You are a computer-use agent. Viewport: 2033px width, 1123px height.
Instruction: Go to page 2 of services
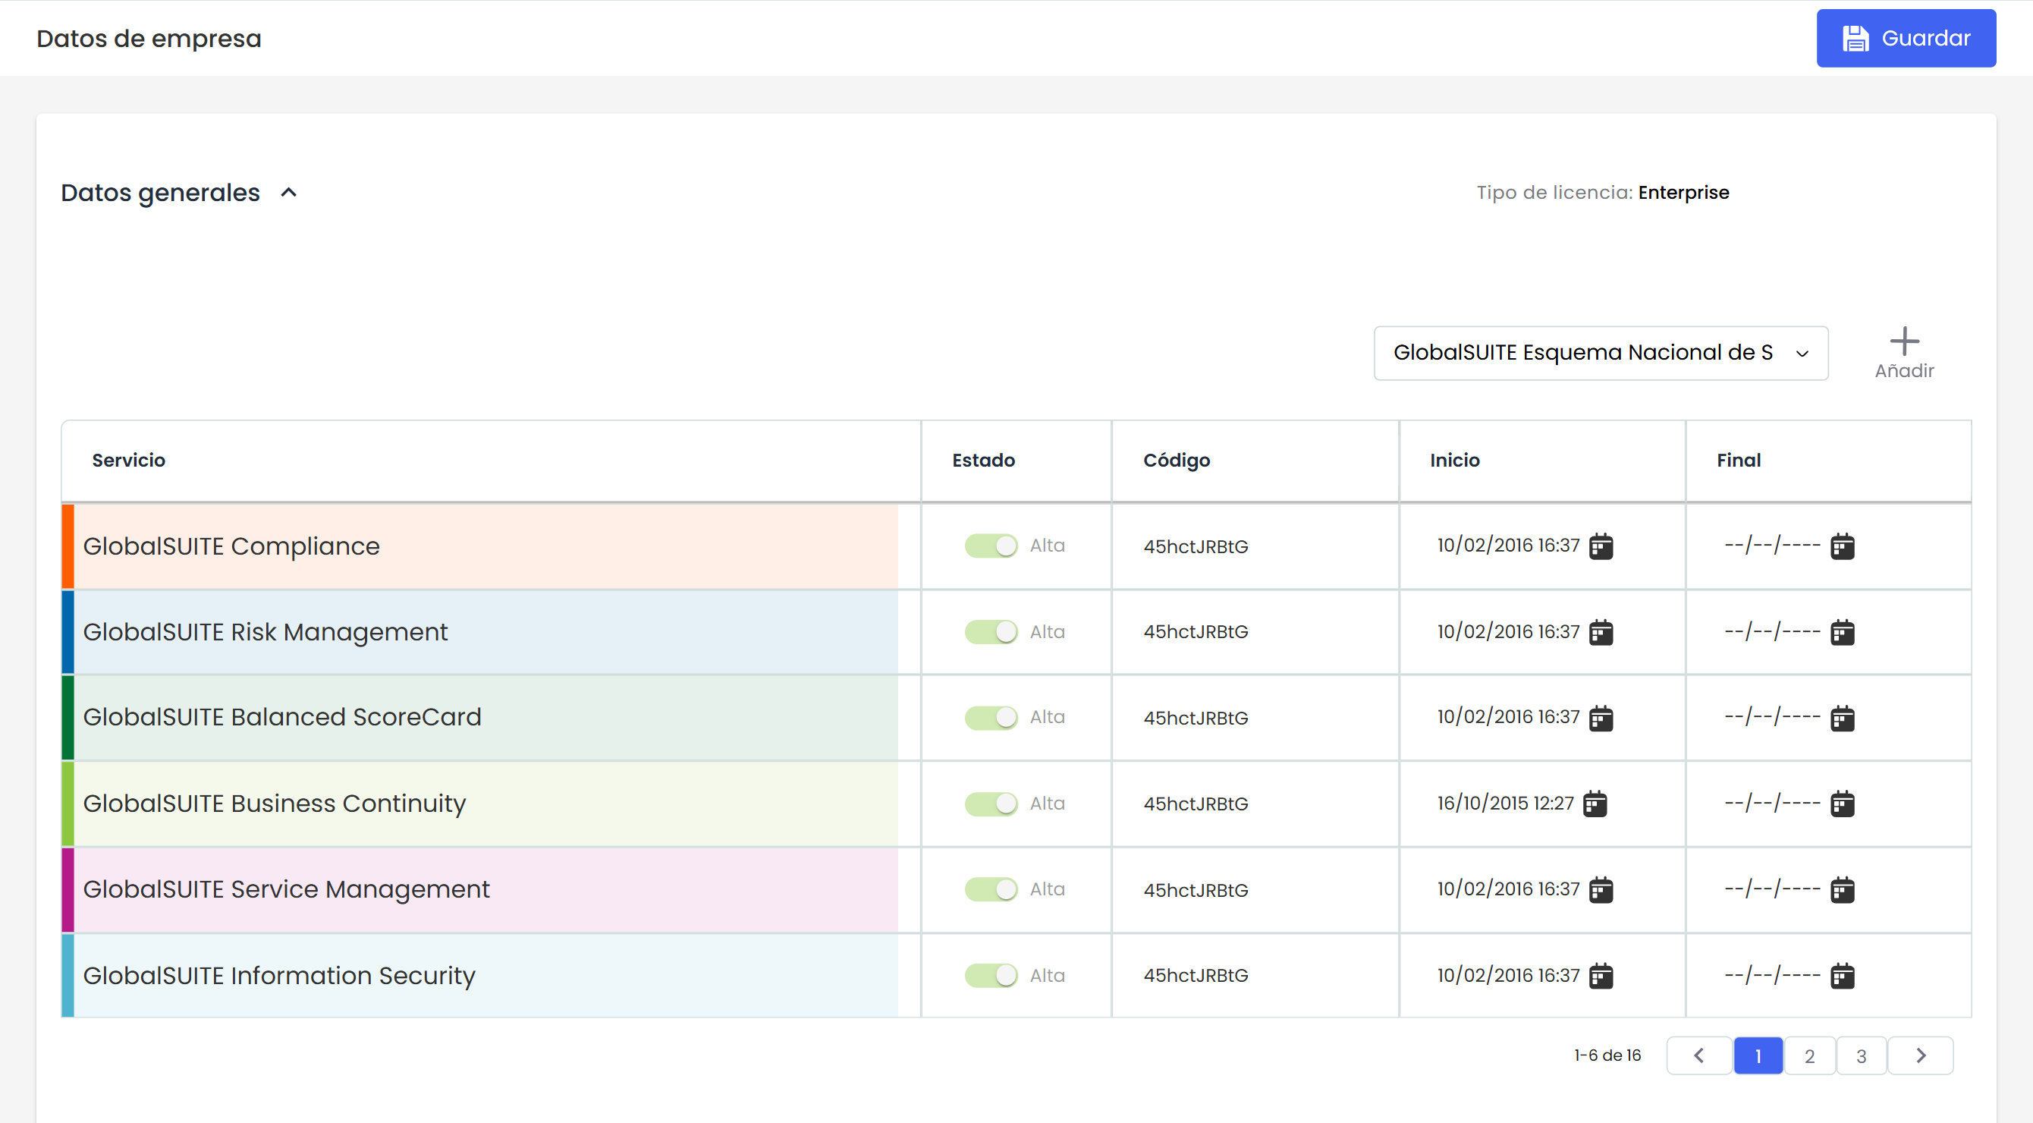[x=1810, y=1056]
